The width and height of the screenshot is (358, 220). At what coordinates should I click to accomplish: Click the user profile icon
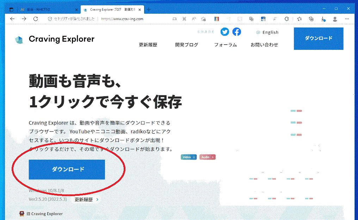[335, 19]
